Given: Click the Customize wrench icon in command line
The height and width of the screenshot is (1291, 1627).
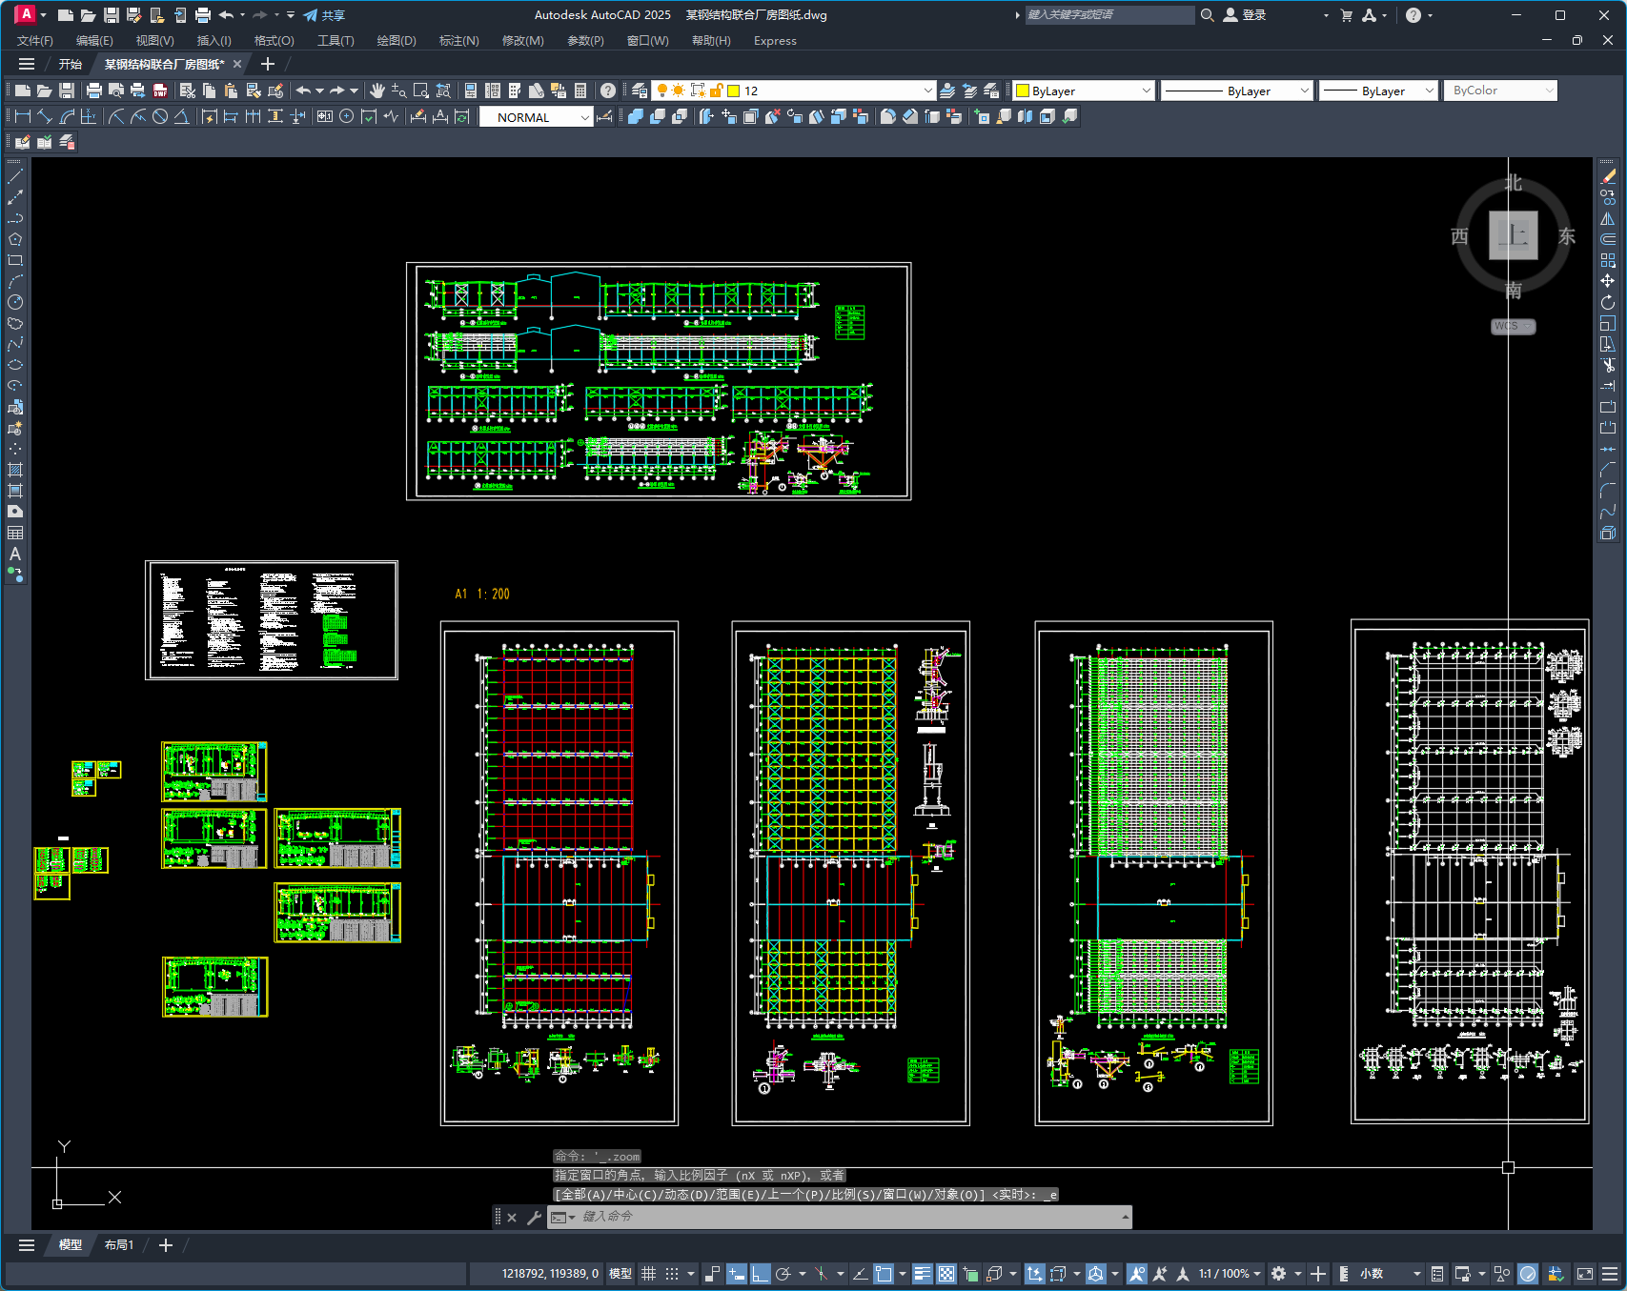Looking at the screenshot, I should point(534,1217).
